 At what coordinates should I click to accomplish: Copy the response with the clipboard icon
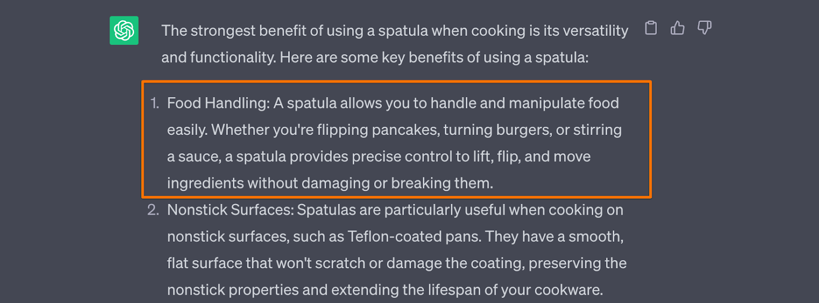651,28
